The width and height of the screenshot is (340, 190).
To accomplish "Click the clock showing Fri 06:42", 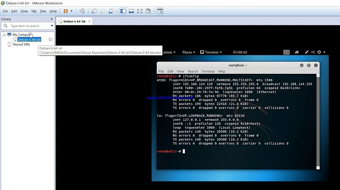I will pos(240,52).
